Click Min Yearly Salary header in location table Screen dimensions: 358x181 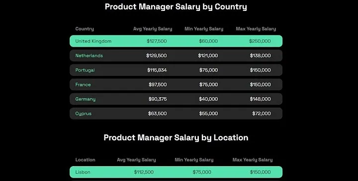click(194, 160)
